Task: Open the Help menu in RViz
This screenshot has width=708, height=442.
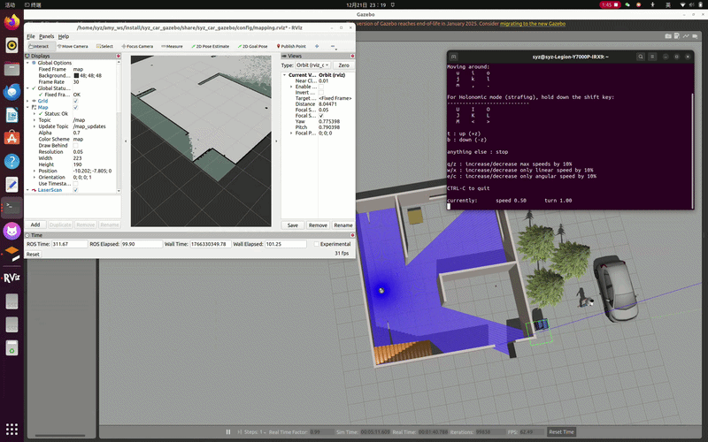Action: tap(64, 36)
